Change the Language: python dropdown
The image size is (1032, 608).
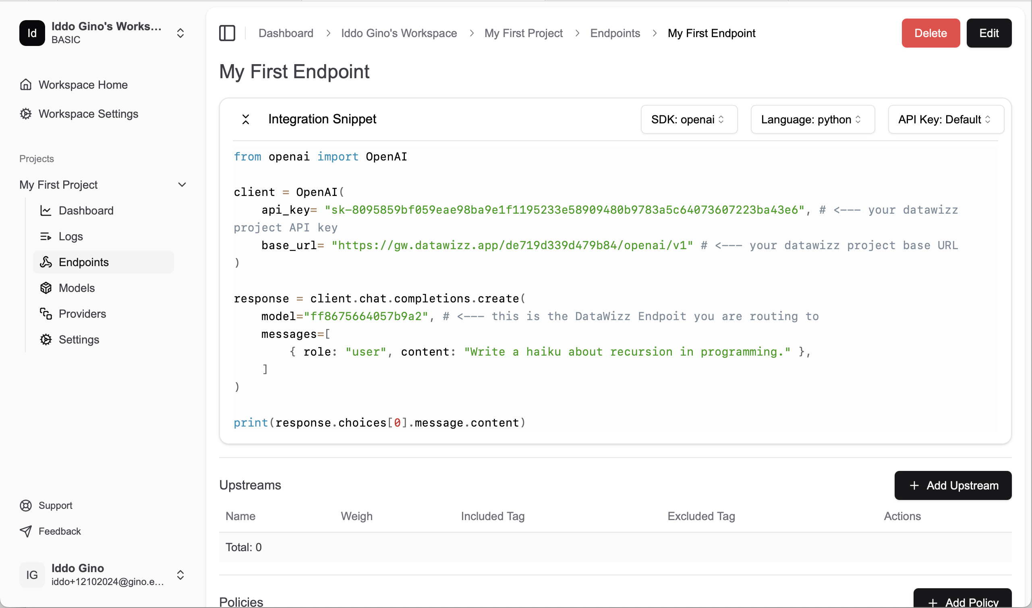point(812,119)
